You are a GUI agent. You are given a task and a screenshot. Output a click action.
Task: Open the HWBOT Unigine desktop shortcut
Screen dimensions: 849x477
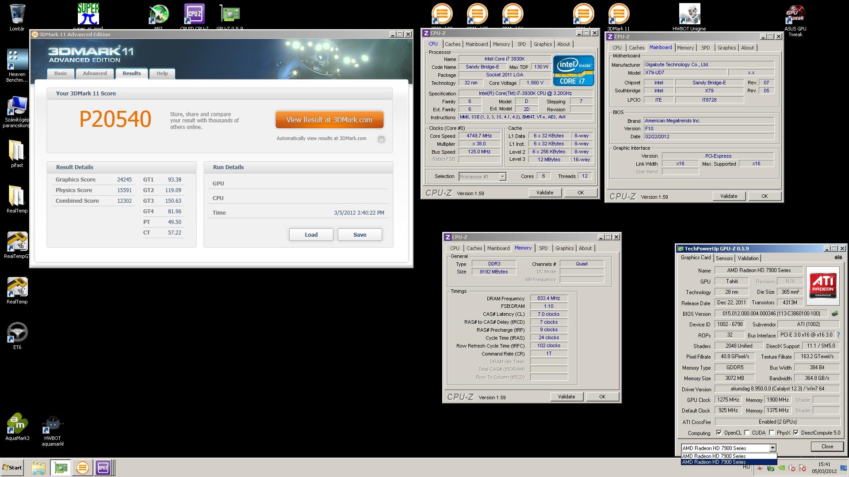pyautogui.click(x=689, y=14)
